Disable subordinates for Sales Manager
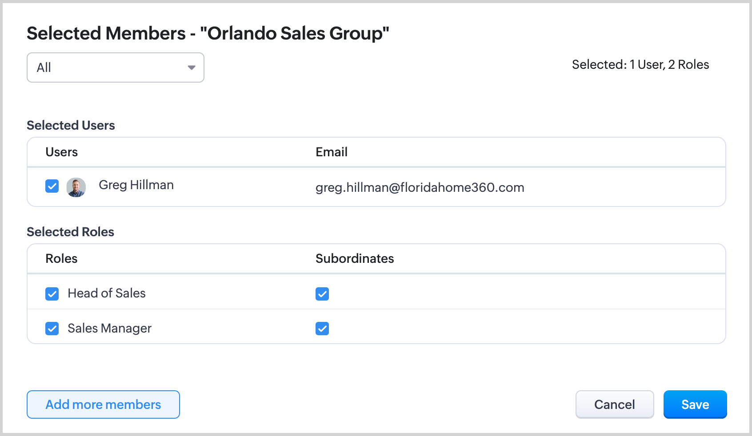752x436 pixels. pyautogui.click(x=322, y=329)
